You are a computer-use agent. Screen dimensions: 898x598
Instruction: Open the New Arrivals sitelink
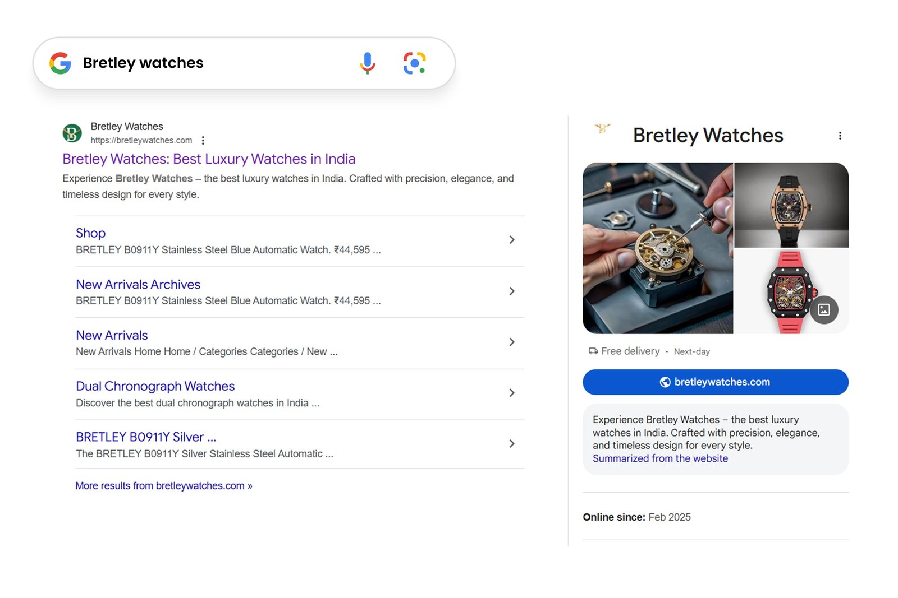112,335
